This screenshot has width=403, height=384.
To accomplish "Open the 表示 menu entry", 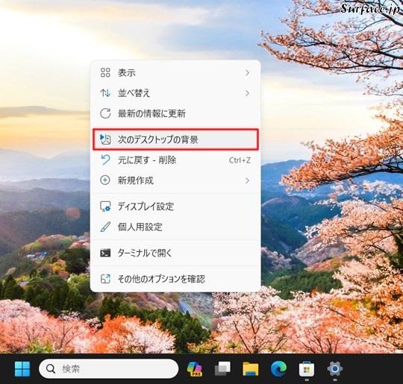I will [175, 72].
